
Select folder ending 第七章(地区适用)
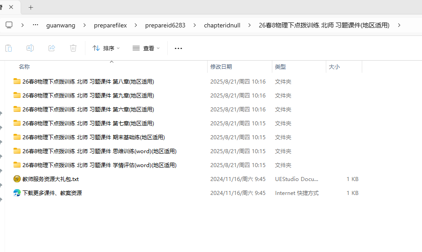[x=88, y=124]
